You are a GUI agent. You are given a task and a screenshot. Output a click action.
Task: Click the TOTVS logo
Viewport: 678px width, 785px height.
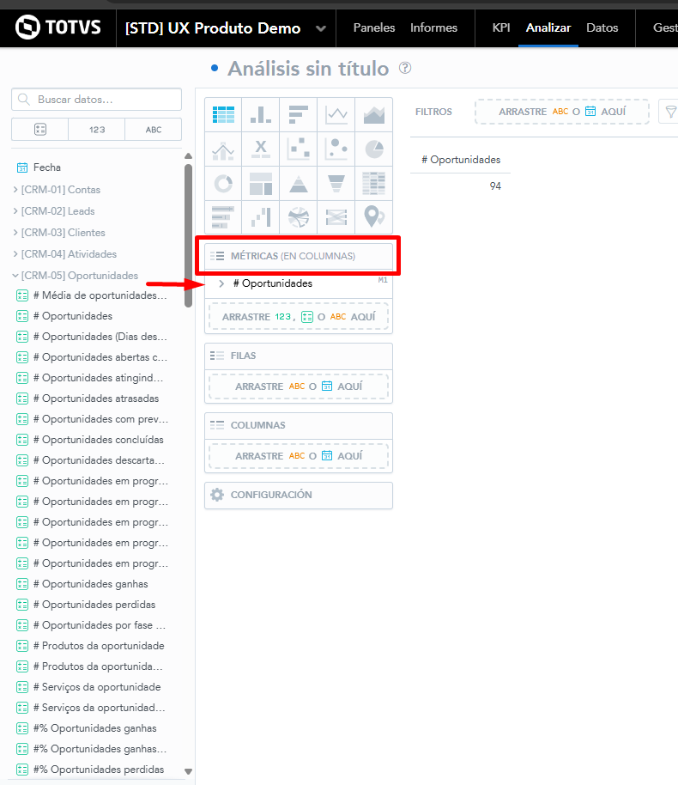(x=58, y=27)
